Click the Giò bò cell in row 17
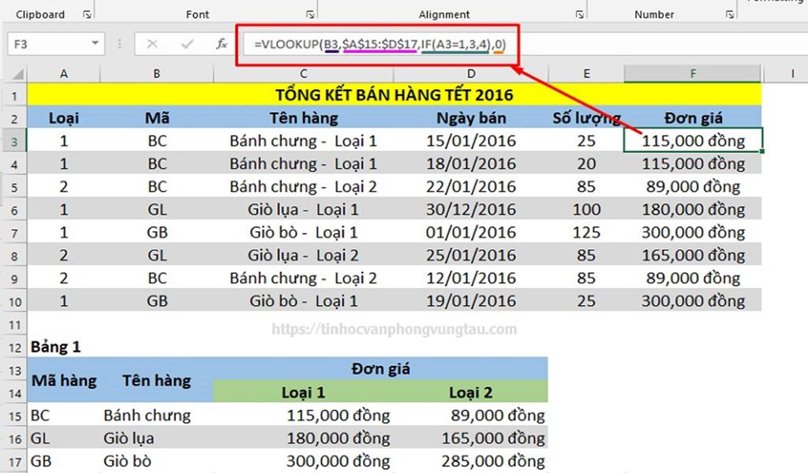This screenshot has width=808, height=473. [x=157, y=460]
